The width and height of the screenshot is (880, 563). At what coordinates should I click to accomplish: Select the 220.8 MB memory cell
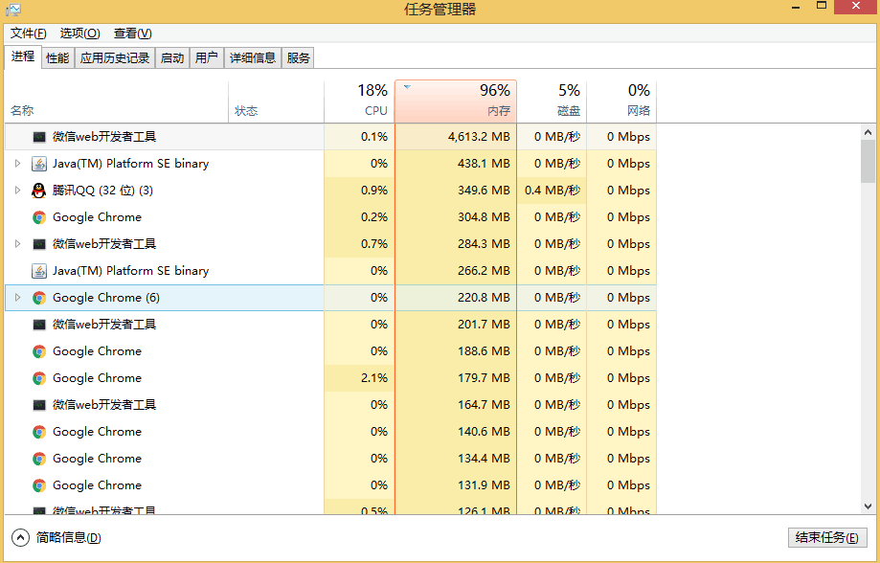[x=456, y=298]
